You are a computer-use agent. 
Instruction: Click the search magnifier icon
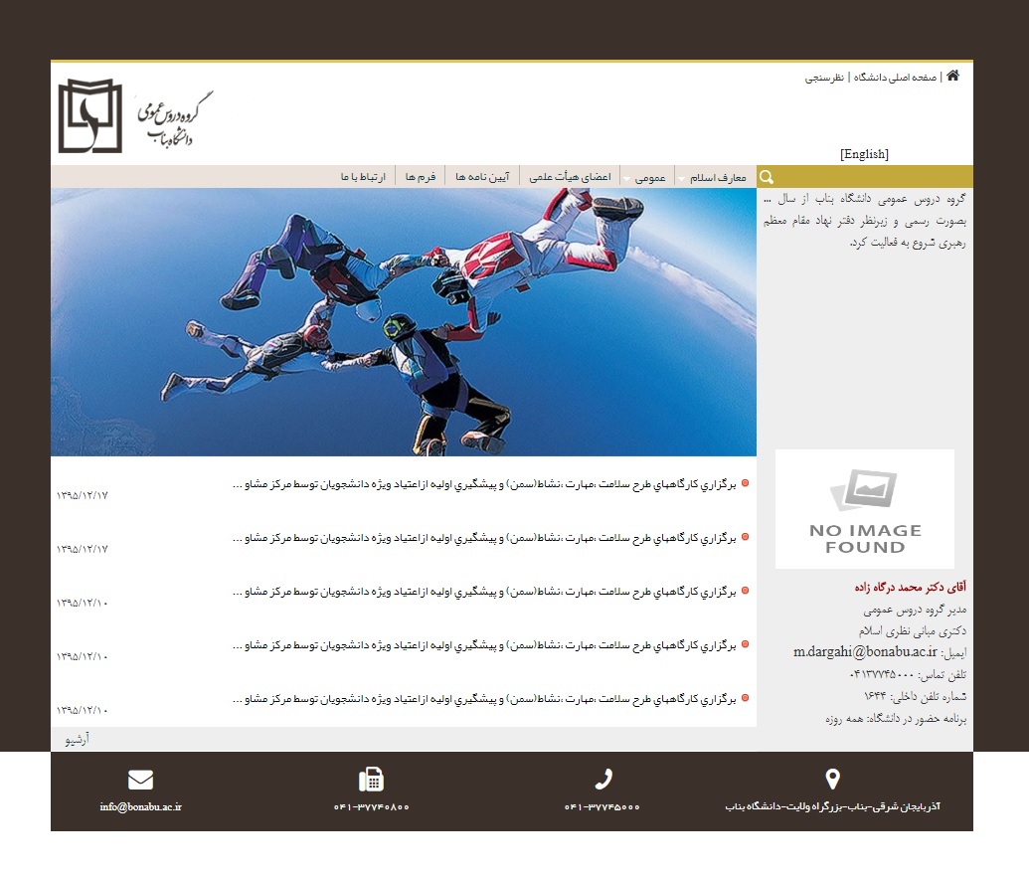point(767,177)
